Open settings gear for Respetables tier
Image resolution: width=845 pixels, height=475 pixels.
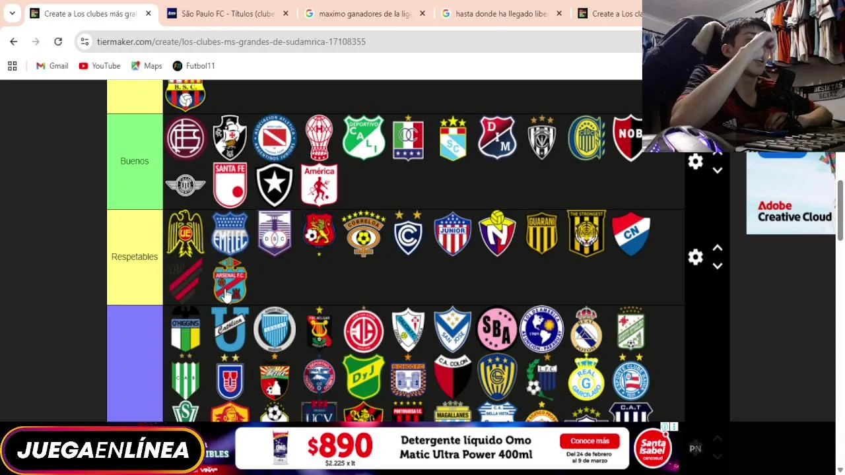tap(696, 257)
